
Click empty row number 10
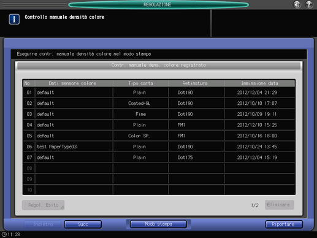(x=159, y=190)
